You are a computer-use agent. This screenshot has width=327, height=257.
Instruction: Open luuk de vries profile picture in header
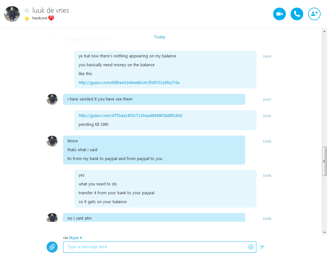[x=12, y=14]
